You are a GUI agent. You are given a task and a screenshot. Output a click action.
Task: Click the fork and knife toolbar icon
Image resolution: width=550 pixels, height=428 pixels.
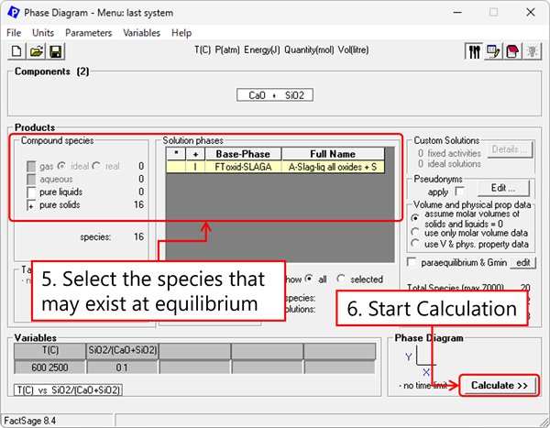(x=474, y=51)
